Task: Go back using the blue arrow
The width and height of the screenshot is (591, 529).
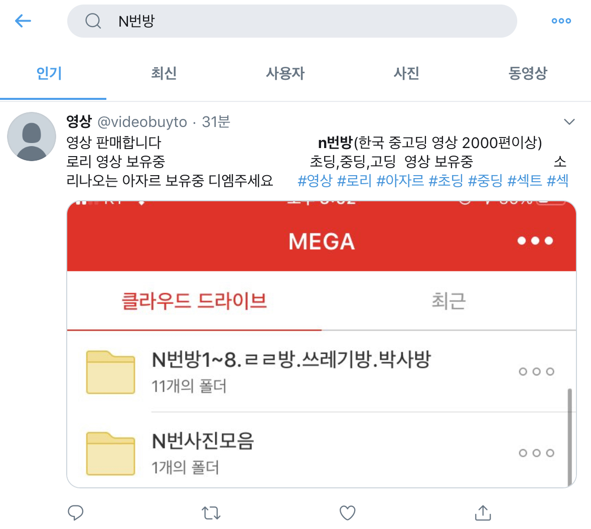Action: 23,21
